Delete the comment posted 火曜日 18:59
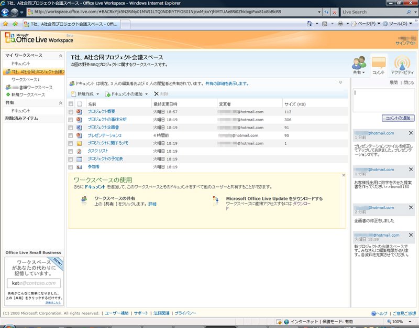Viewport: 419px width, 328px height. [411, 235]
